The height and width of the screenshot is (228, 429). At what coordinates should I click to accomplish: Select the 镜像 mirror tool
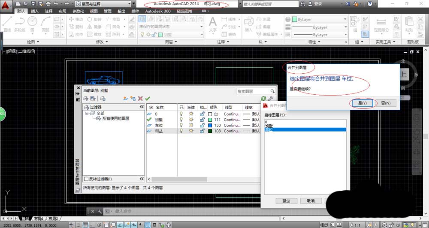pyautogui.click(x=94, y=27)
